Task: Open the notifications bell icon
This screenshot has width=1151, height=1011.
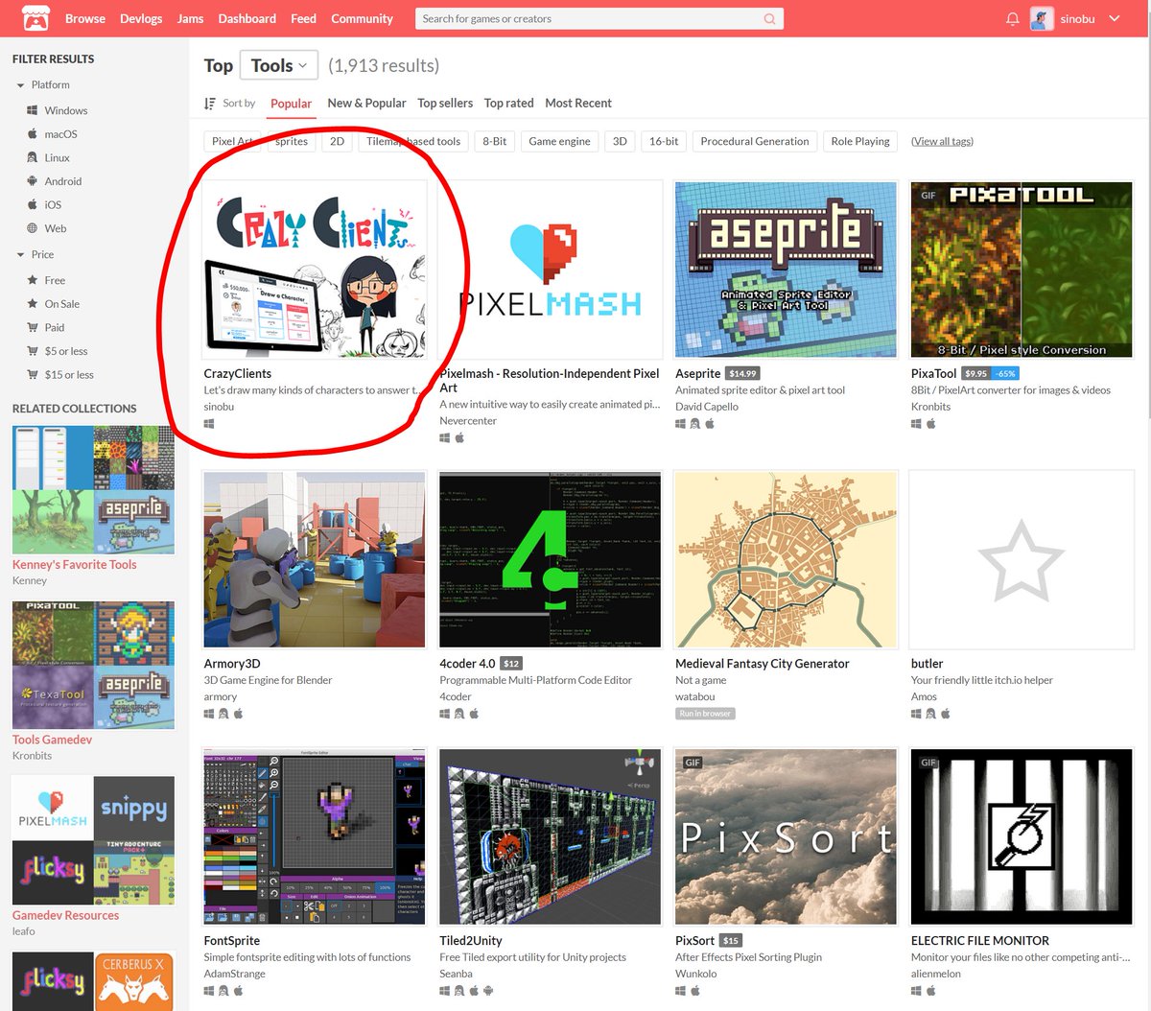Action: [1012, 19]
